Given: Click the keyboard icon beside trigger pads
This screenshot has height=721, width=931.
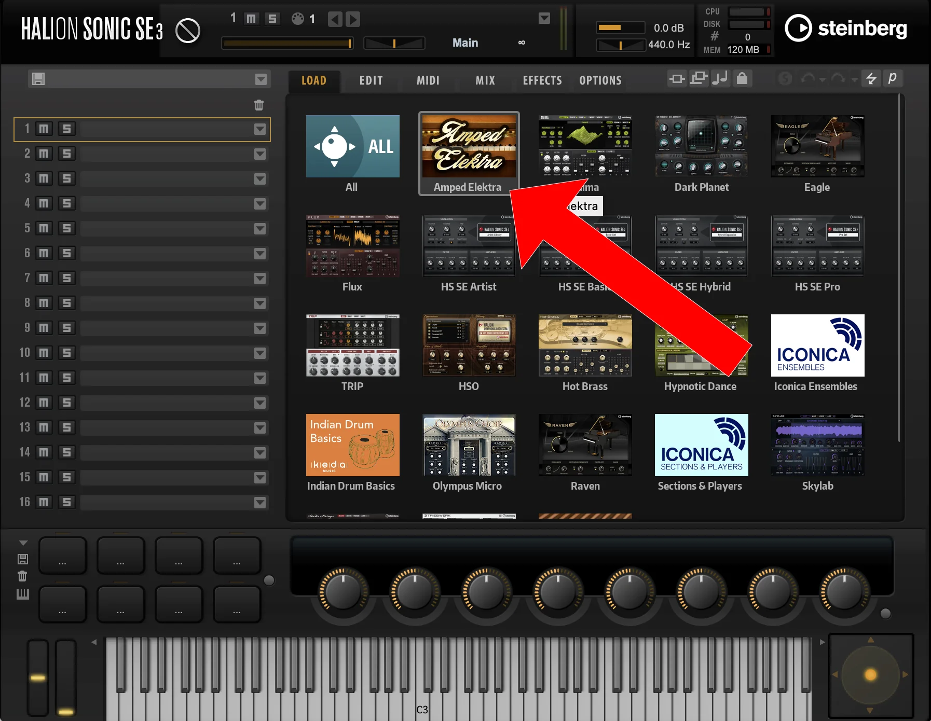Looking at the screenshot, I should 23,594.
